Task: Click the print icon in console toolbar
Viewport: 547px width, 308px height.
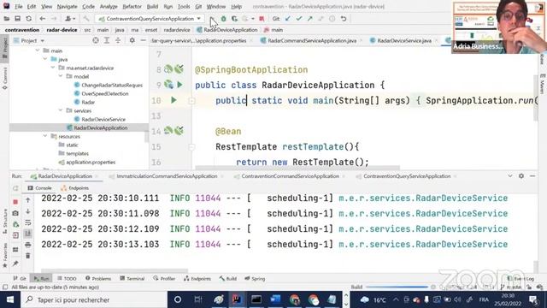Action: (28, 245)
